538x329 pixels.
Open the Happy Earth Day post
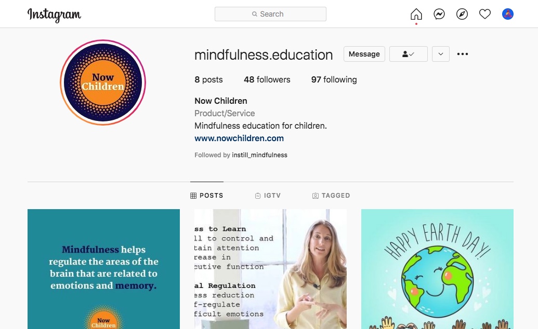(x=437, y=269)
